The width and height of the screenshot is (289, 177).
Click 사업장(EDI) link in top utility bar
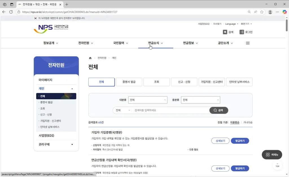tap(204, 24)
